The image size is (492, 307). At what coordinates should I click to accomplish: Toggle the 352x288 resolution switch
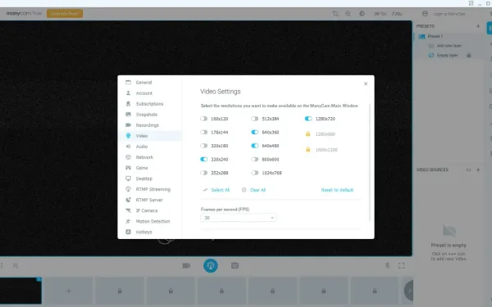point(204,173)
